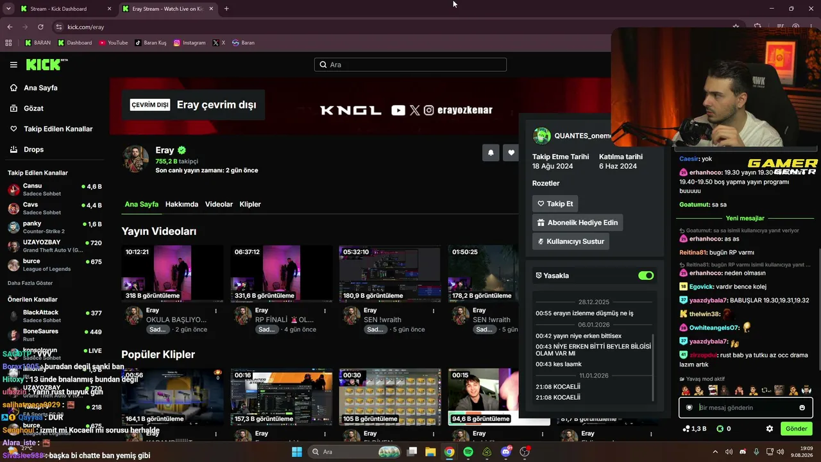Open options for the OKULA BAŞLIYO video
821x462 pixels.
pyautogui.click(x=216, y=311)
